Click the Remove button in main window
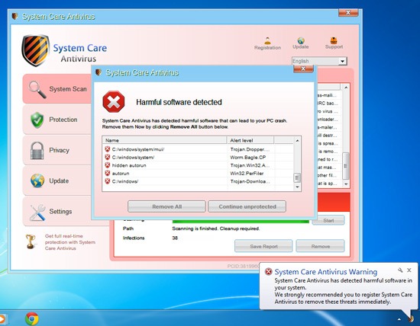420x326 pixels. (321, 246)
